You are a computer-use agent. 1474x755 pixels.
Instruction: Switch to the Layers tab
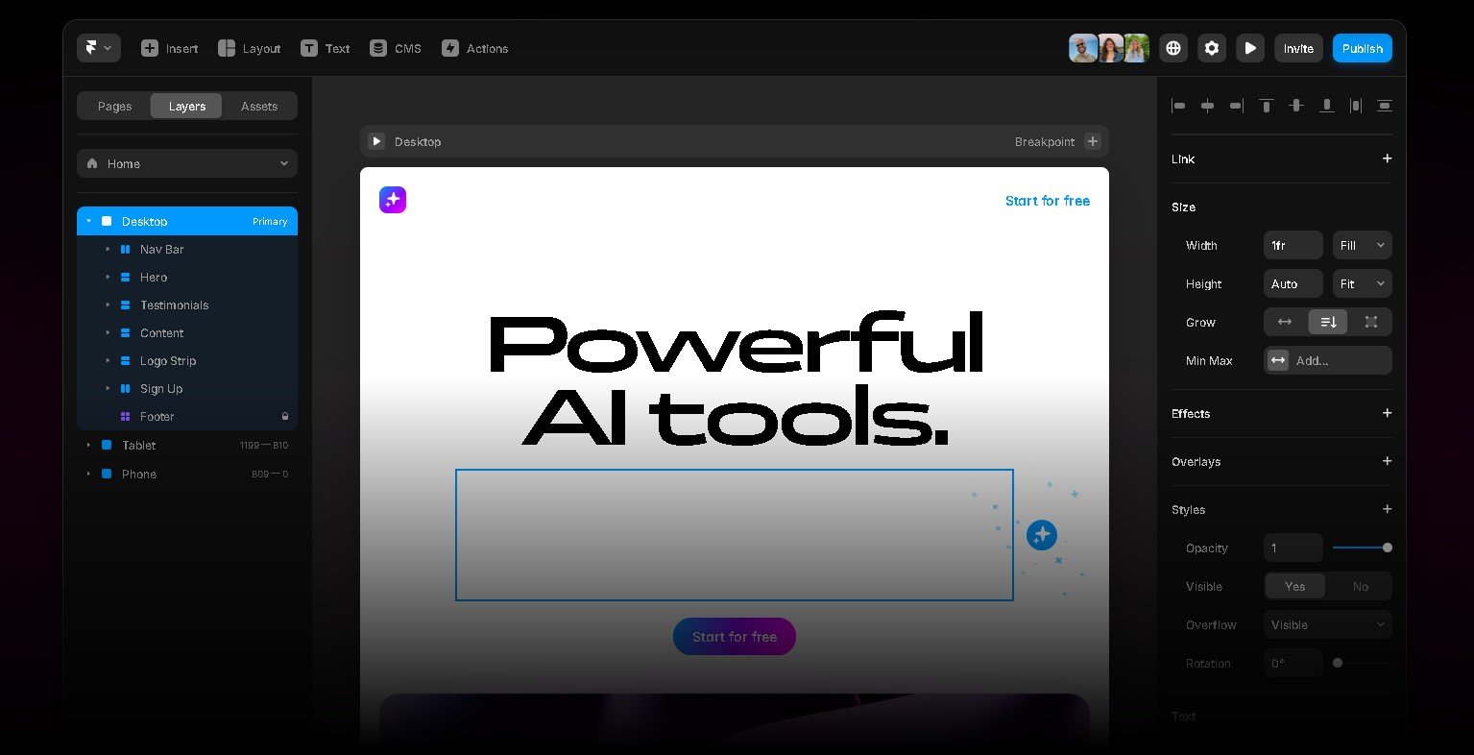click(x=186, y=106)
